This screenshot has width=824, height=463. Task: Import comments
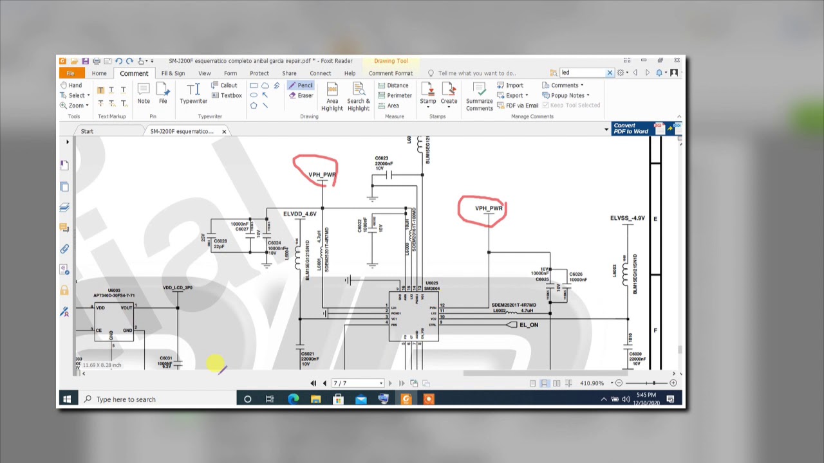509,85
